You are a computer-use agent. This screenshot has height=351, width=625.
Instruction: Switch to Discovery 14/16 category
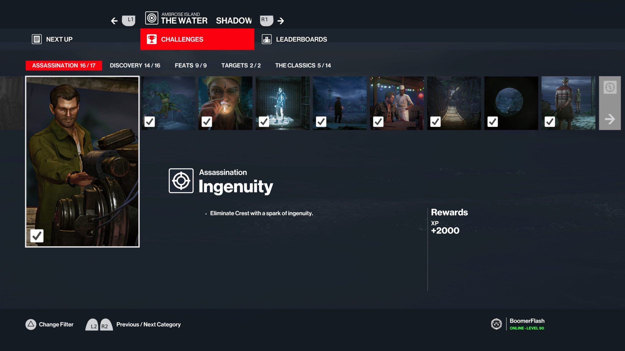click(x=135, y=66)
